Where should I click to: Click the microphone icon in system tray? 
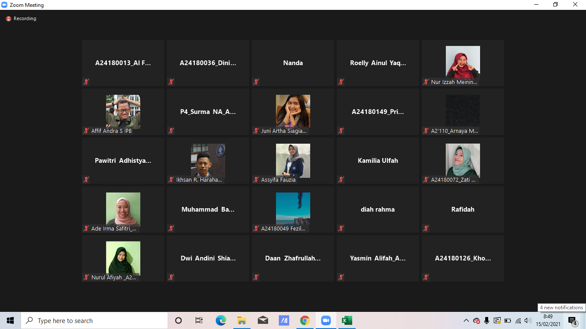(487, 320)
